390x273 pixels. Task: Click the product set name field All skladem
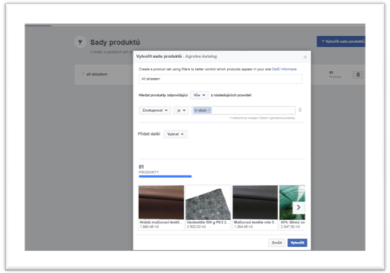pyautogui.click(x=221, y=79)
